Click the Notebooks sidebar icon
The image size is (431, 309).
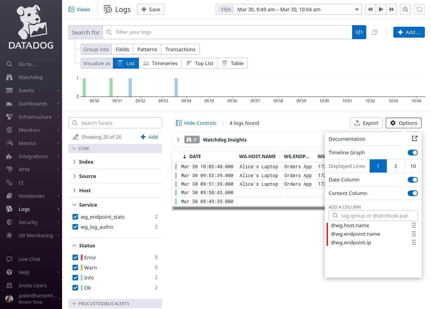9,196
